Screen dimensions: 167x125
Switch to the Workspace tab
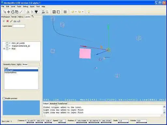6,17
